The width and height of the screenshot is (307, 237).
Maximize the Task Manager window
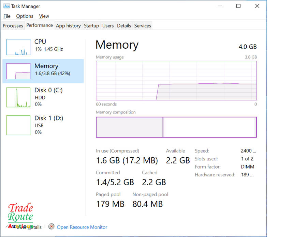(238, 6)
